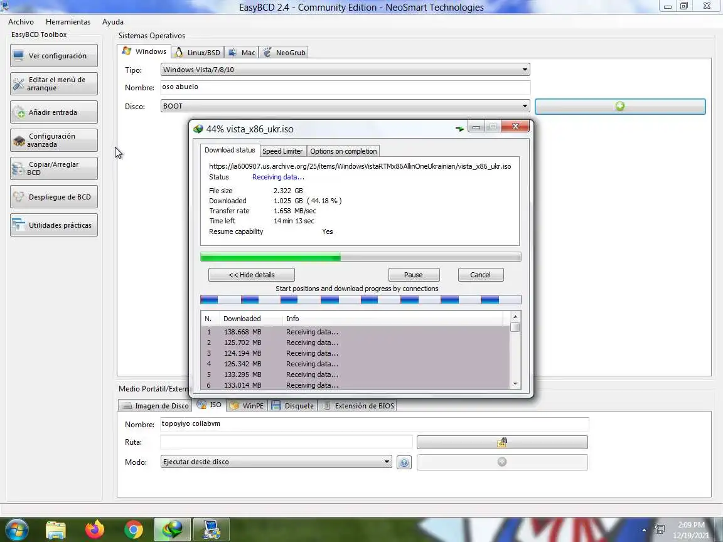The width and height of the screenshot is (723, 542).
Task: Select the Download status tab
Action: point(230,151)
